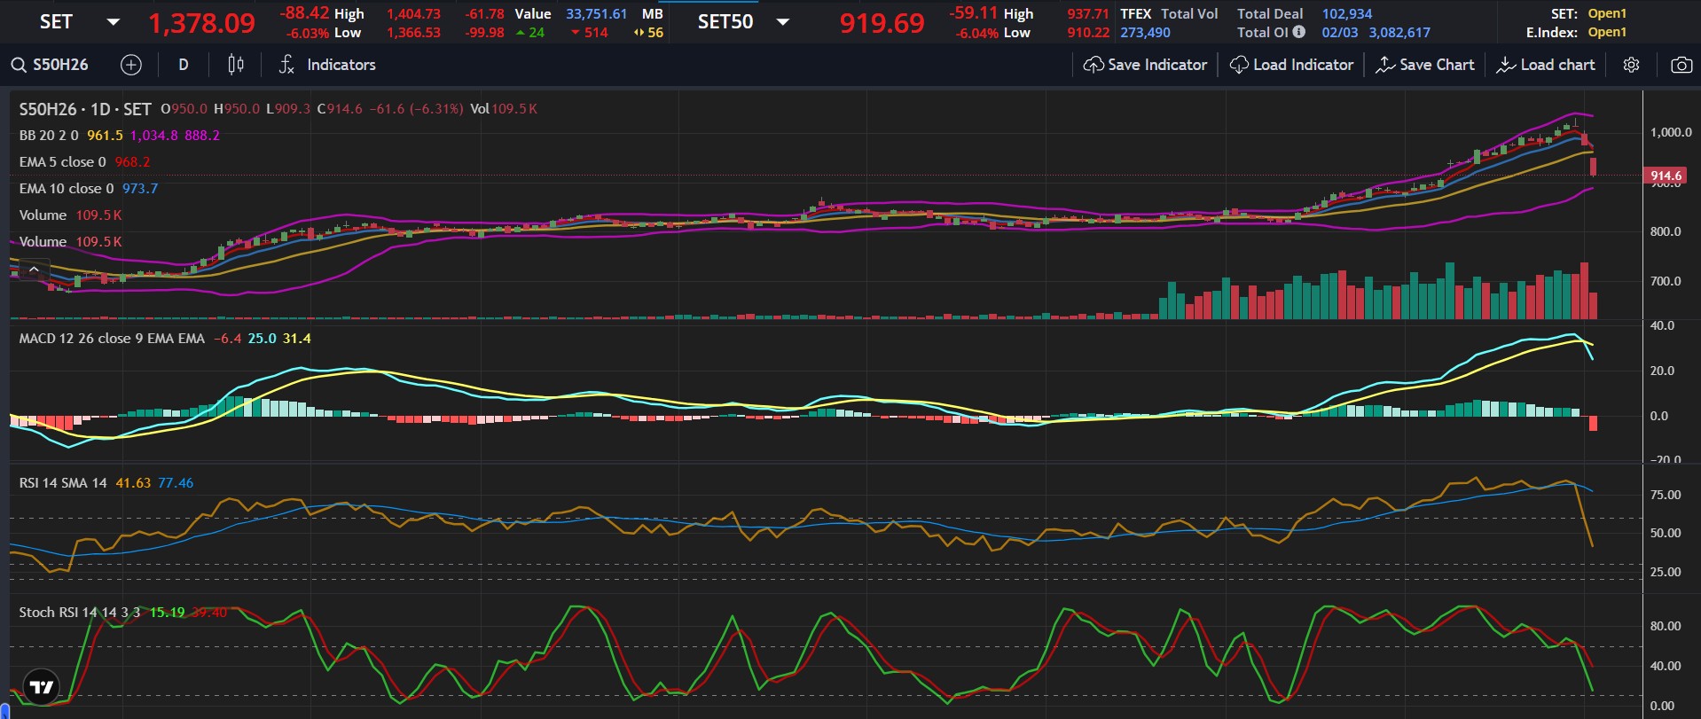1701x719 pixels.
Task: Click the Total Deal value 102,934
Action: point(1346,14)
